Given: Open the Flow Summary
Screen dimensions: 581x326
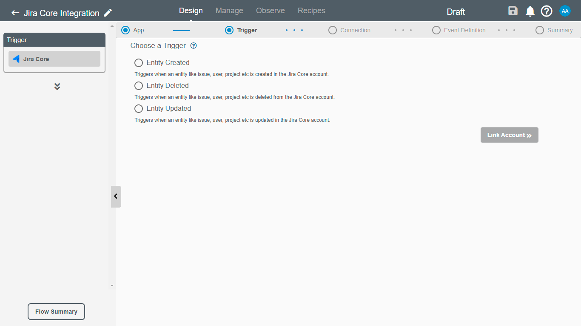Looking at the screenshot, I should point(56,312).
